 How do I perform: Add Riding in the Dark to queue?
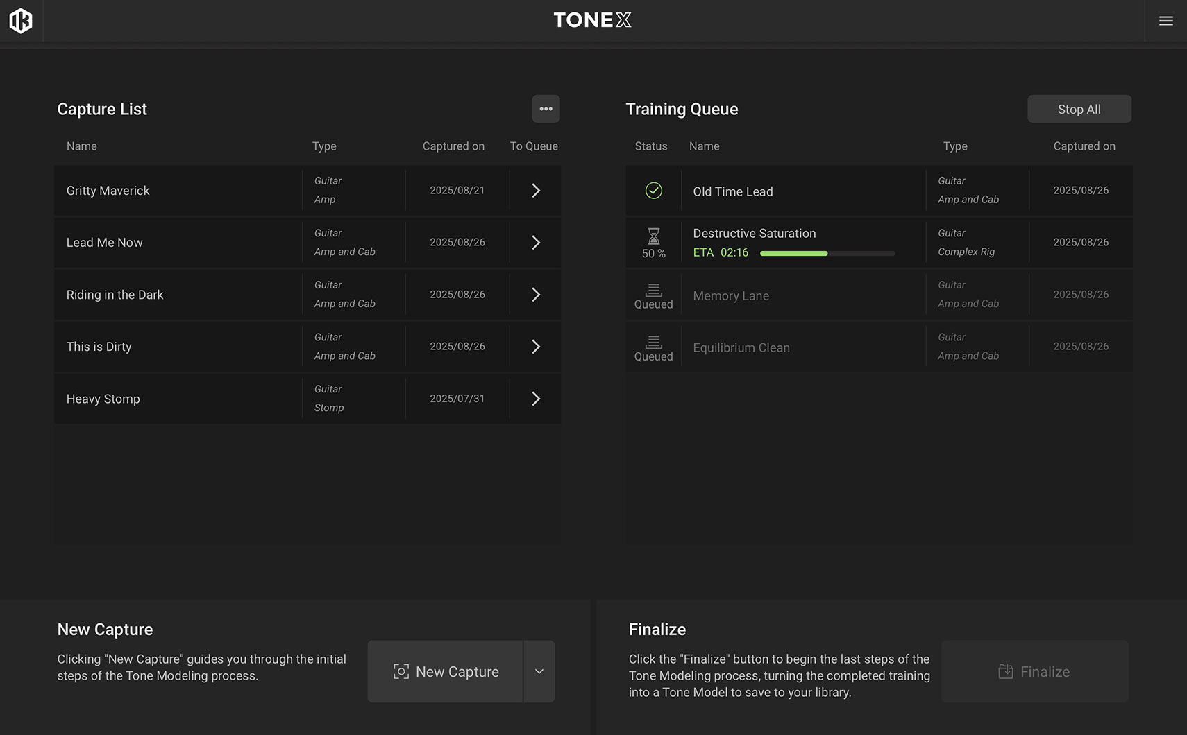pos(535,295)
